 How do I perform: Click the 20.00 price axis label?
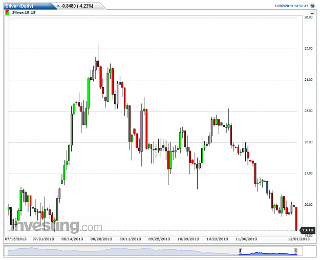308,205
